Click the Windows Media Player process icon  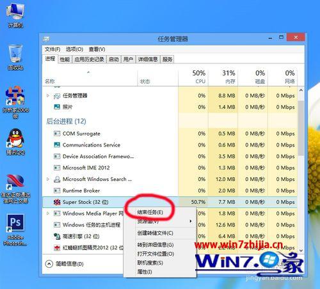click(57, 214)
